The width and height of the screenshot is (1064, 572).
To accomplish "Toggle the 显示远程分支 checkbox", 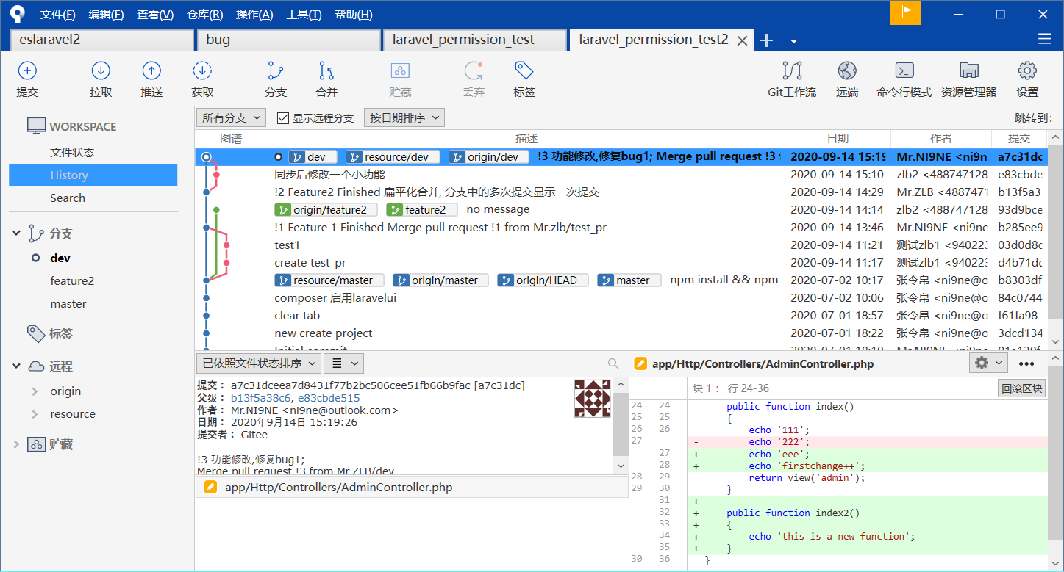I will pos(283,118).
